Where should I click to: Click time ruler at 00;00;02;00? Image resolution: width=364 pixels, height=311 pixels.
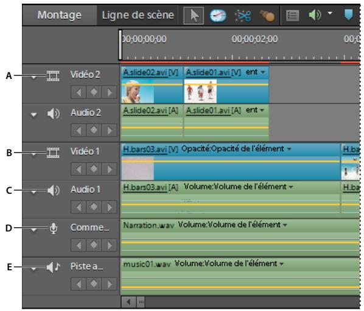[x=254, y=39]
